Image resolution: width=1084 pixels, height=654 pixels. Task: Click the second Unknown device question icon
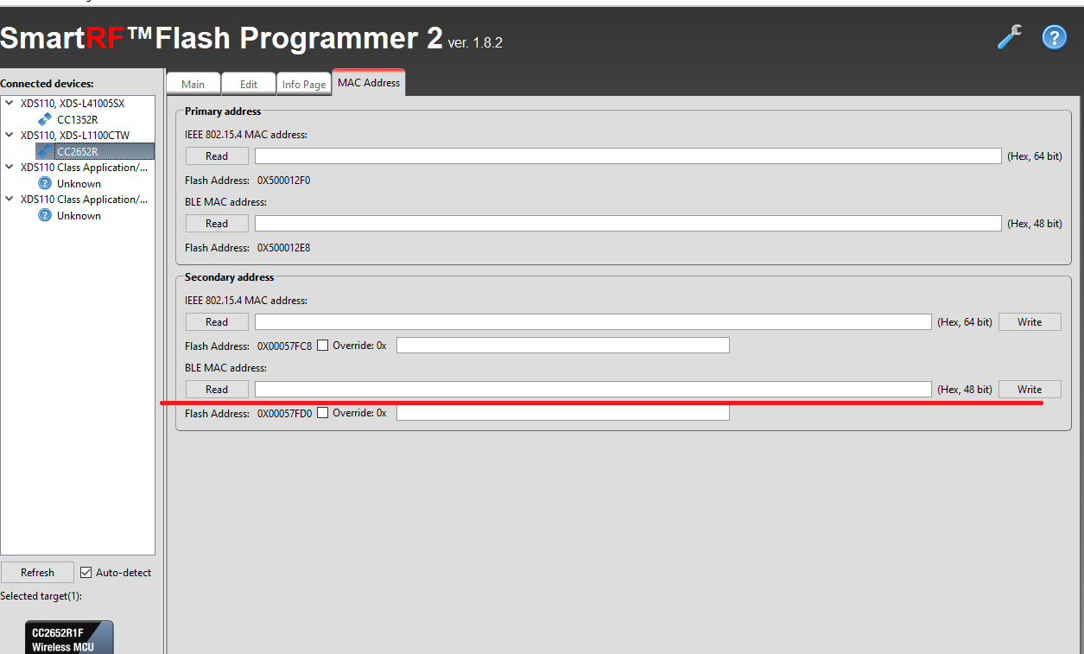click(x=45, y=215)
